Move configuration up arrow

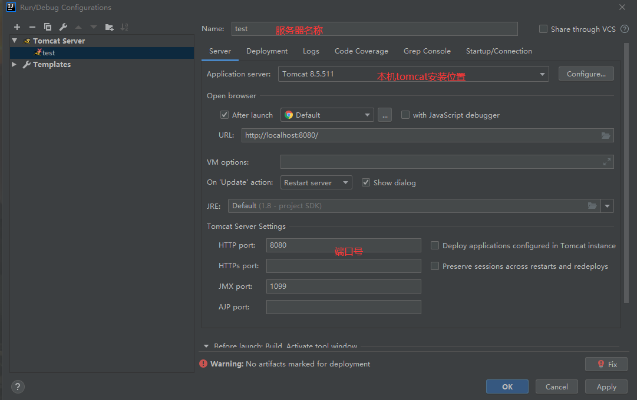tap(78, 27)
